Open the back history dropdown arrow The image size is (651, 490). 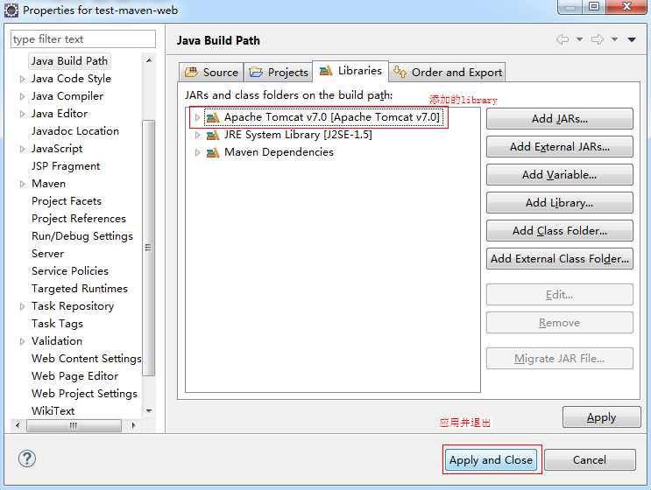(579, 39)
